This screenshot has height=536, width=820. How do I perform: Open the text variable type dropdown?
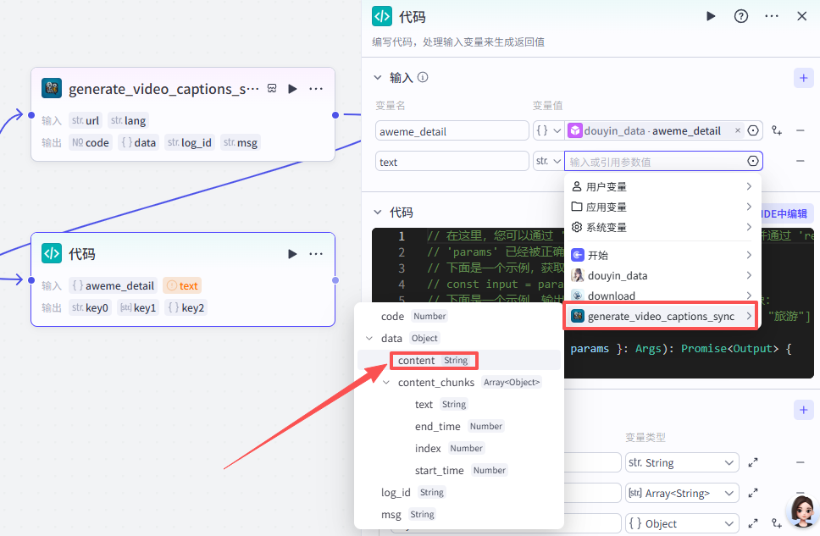point(547,161)
